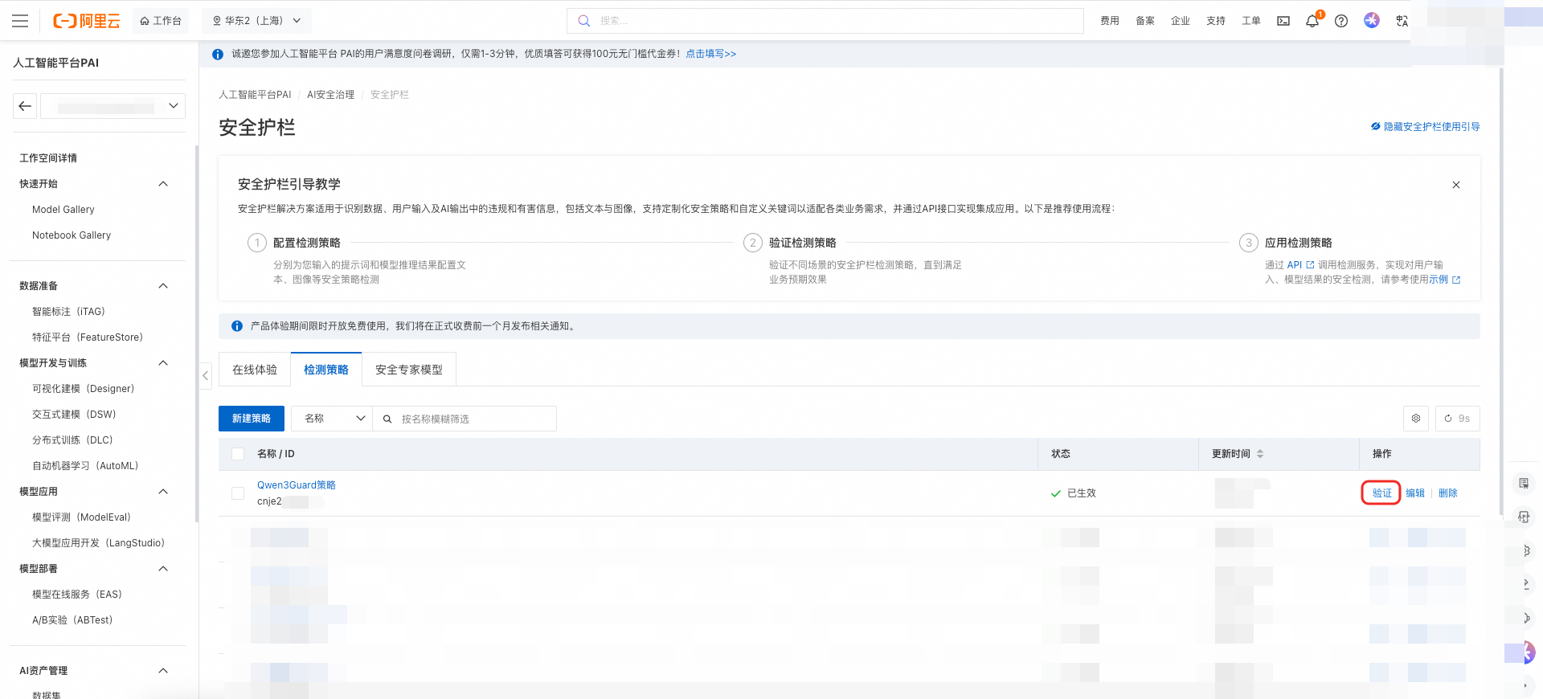
Task: Open 分布式训练（DLC） in sidebar
Action: (73, 440)
